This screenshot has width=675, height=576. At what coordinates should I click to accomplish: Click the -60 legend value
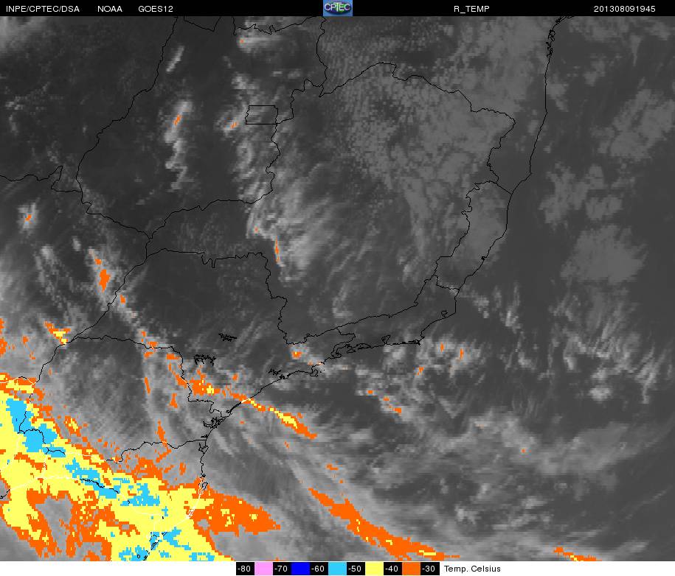(319, 569)
